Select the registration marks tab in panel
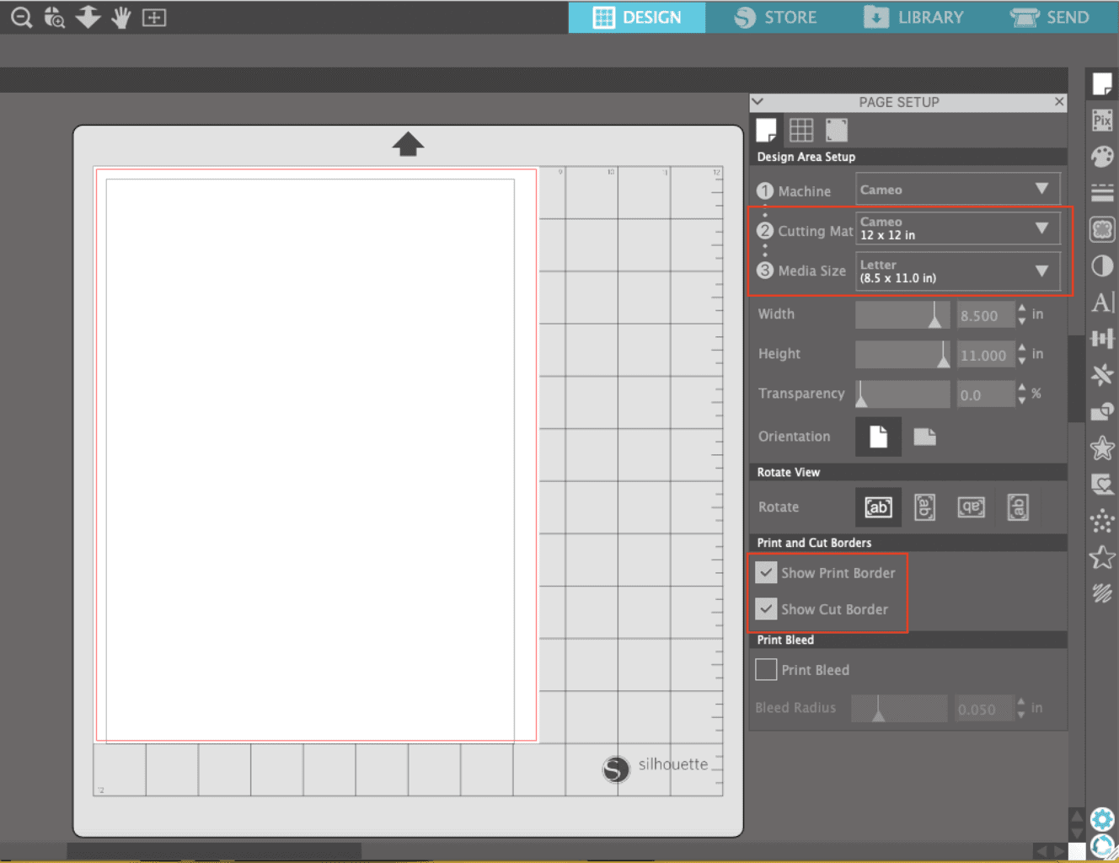The image size is (1119, 863). tap(837, 130)
